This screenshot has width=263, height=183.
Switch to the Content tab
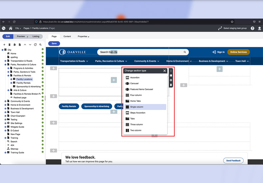pyautogui.click(x=67, y=36)
